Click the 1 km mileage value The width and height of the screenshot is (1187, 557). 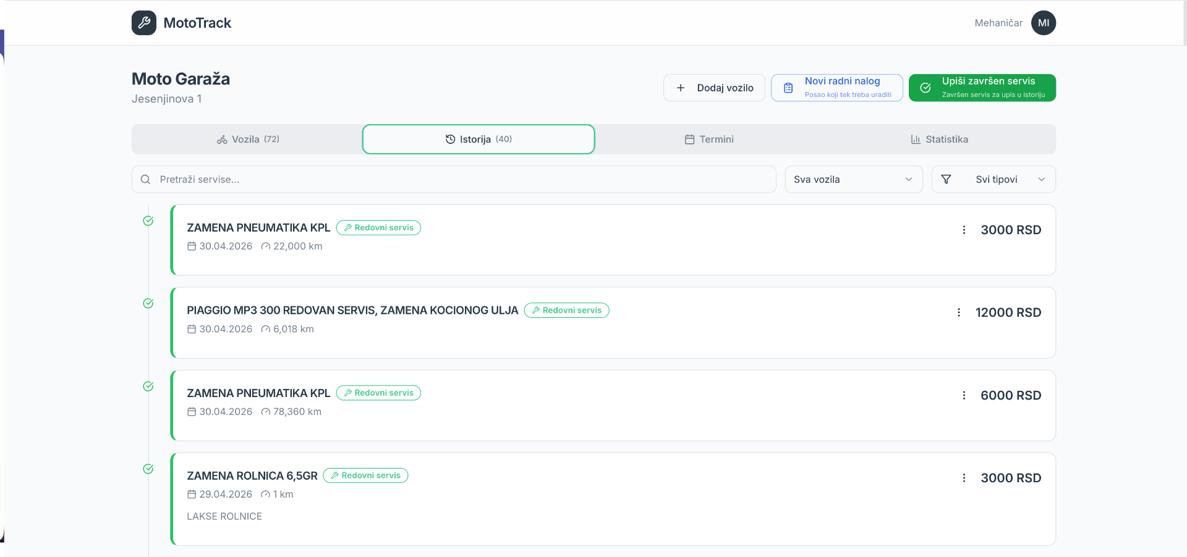coord(283,495)
